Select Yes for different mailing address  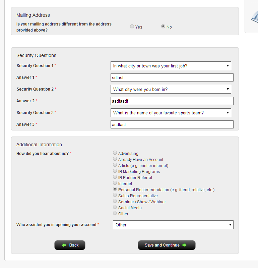tap(132, 26)
